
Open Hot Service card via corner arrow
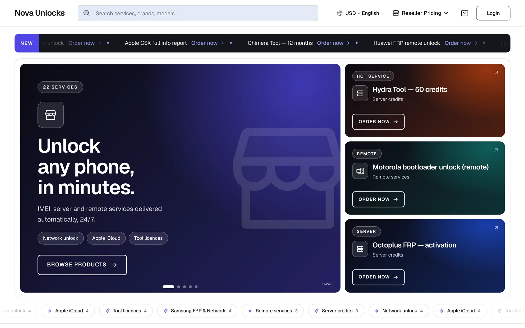coord(496,72)
